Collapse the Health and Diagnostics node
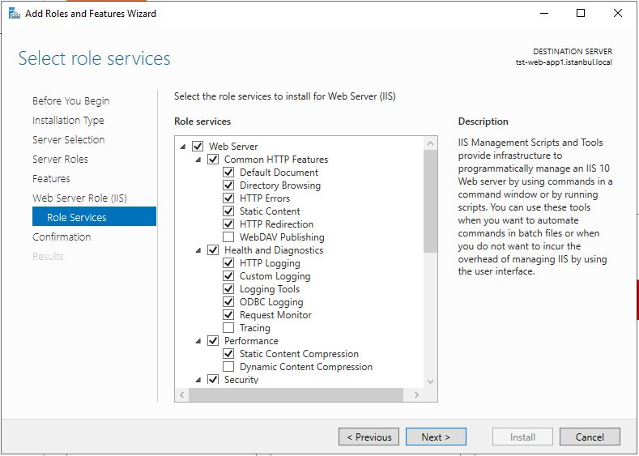This screenshot has height=456, width=639. click(x=198, y=250)
